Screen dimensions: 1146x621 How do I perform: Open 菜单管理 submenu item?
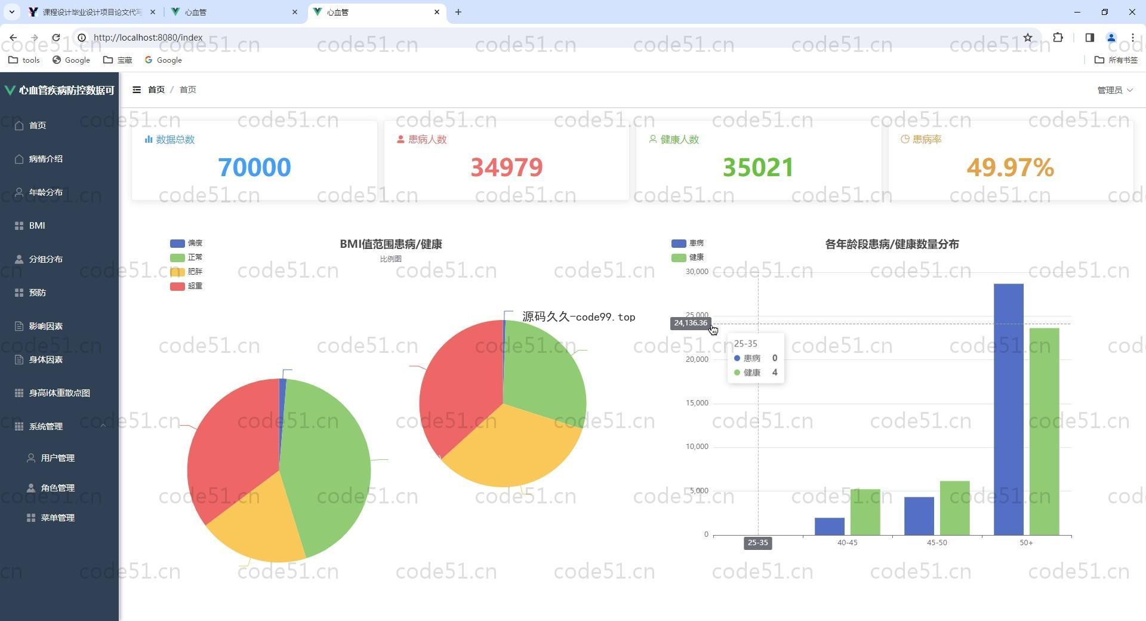coord(60,518)
